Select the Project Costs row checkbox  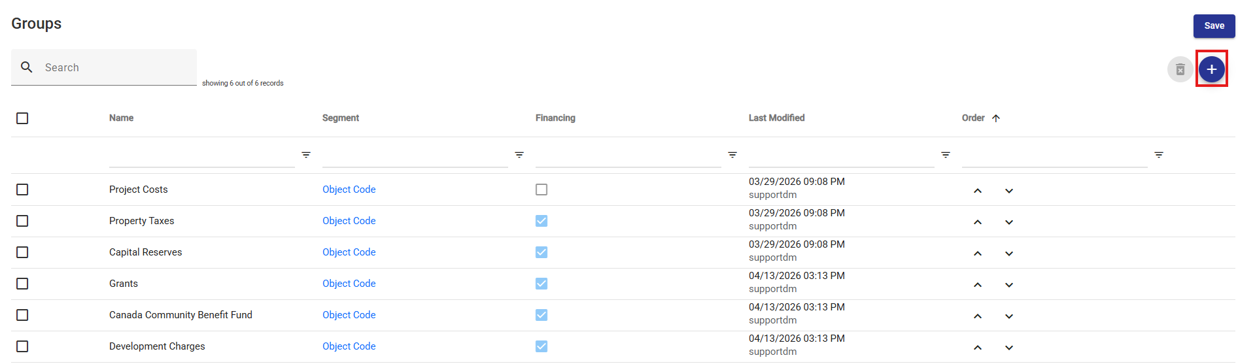22,190
